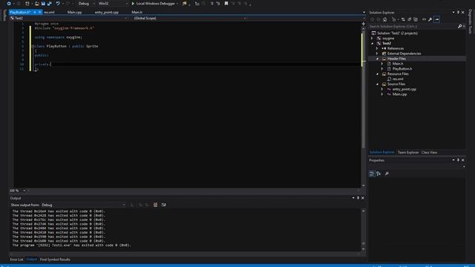Close the PlayButton.h tab
This screenshot has height=267, width=475.
(39, 12)
